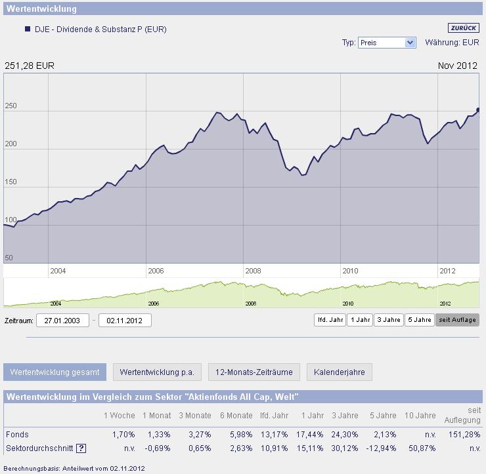The image size is (486, 474).
Task: Click the Fonds row label
Action: (17, 435)
